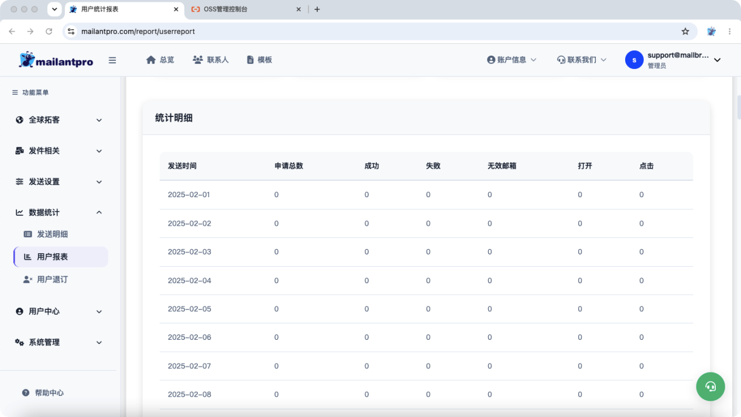
Task: Click the 申请总数 column header
Action: point(289,166)
